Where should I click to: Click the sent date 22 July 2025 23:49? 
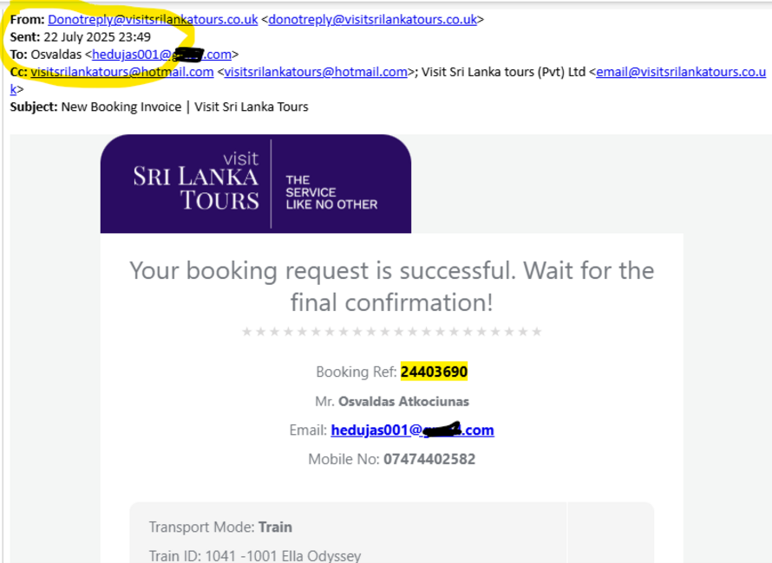coord(97,37)
